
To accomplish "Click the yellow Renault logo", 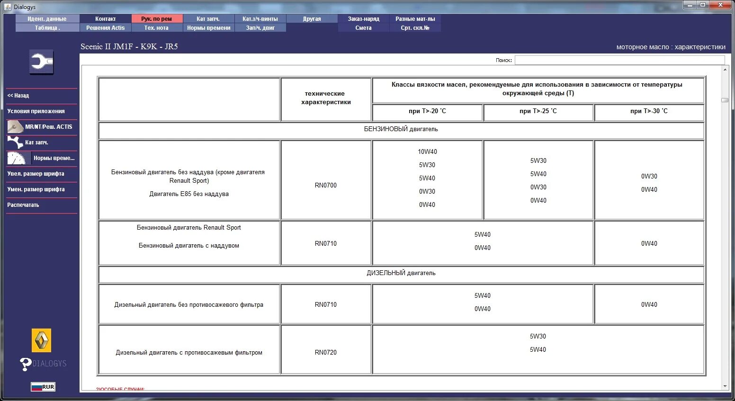I will tap(41, 340).
